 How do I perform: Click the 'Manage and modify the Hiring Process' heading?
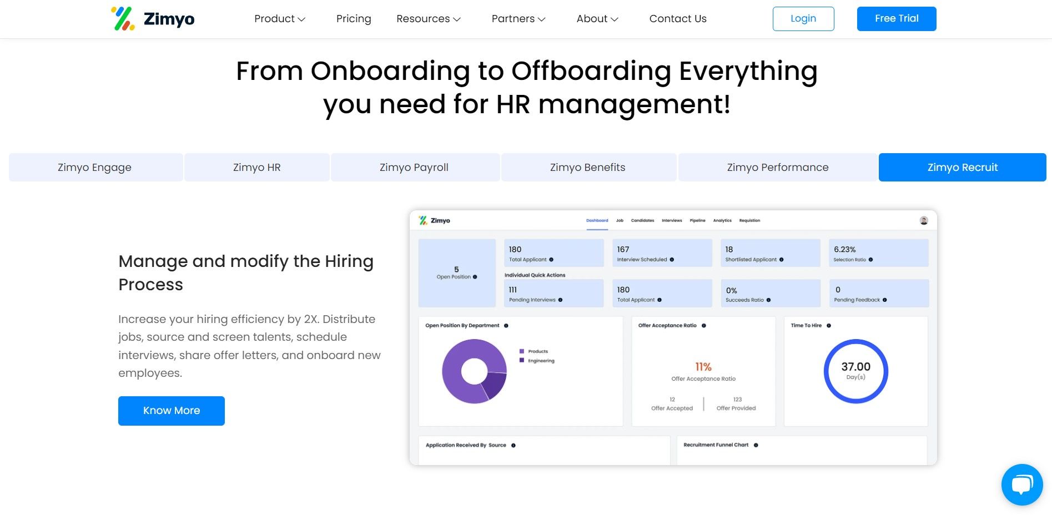(x=246, y=272)
